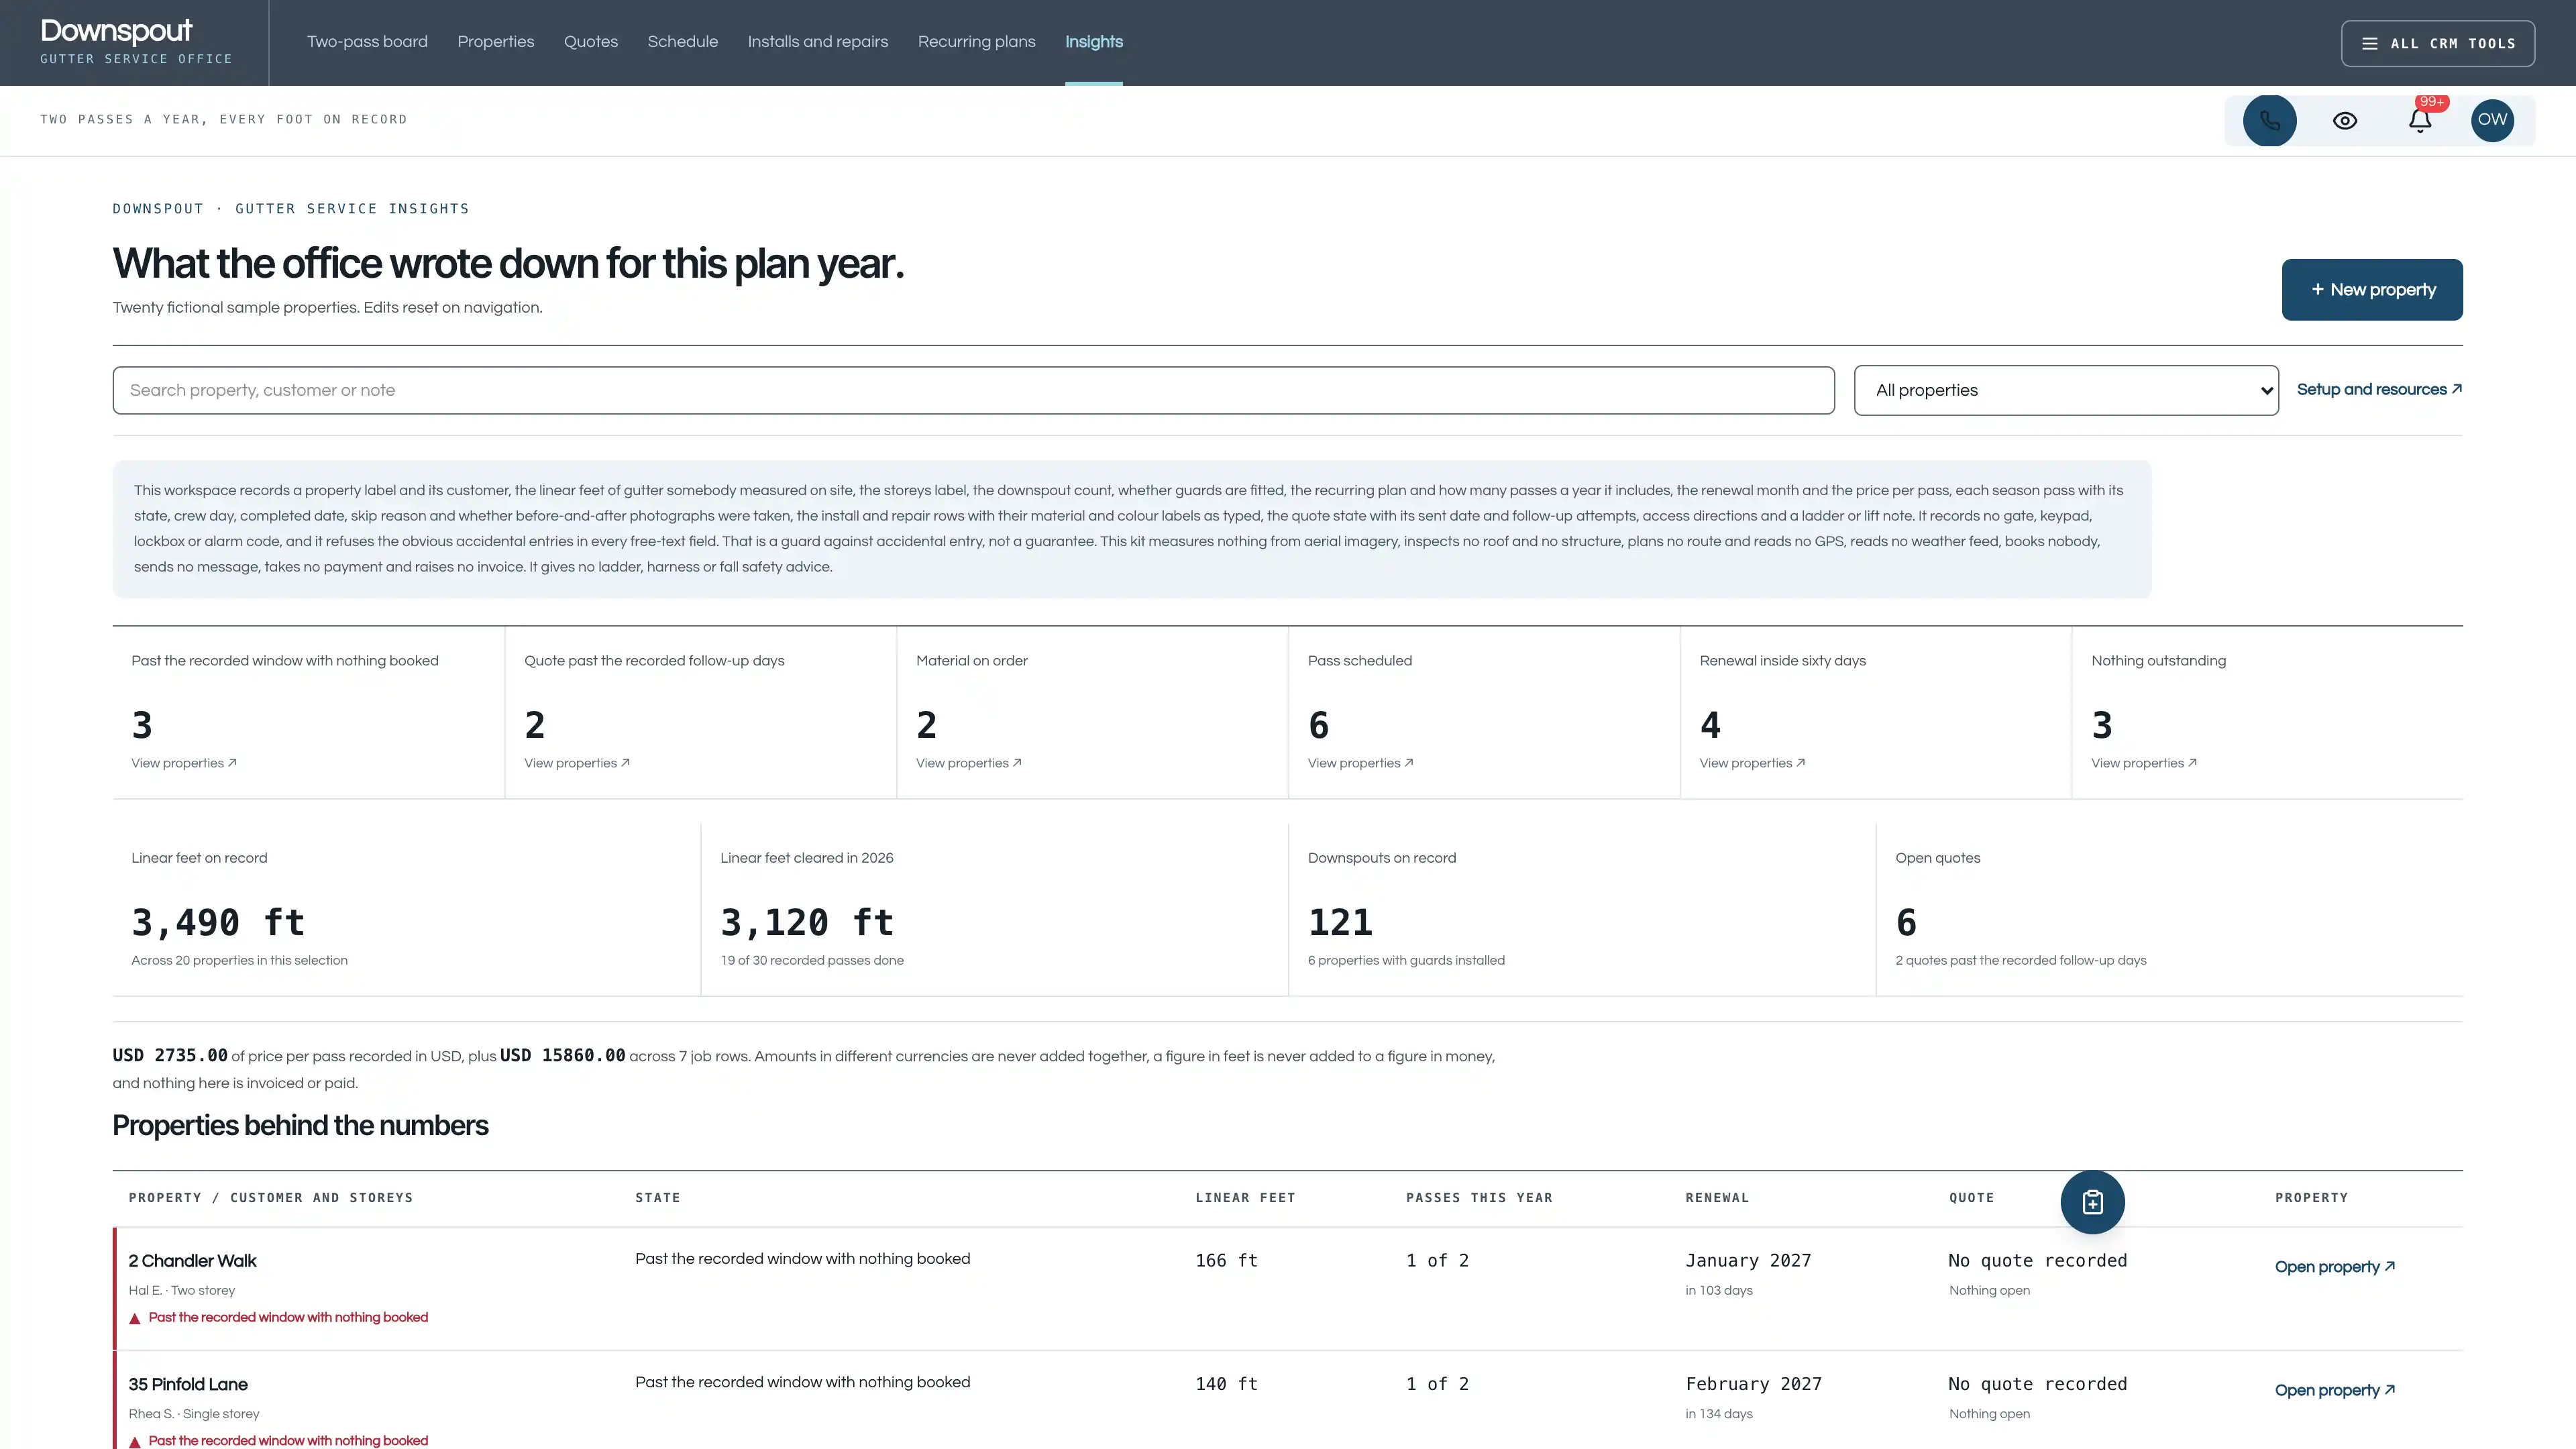Focus the search property, customer or note field
This screenshot has width=2576, height=1449.
click(x=973, y=390)
